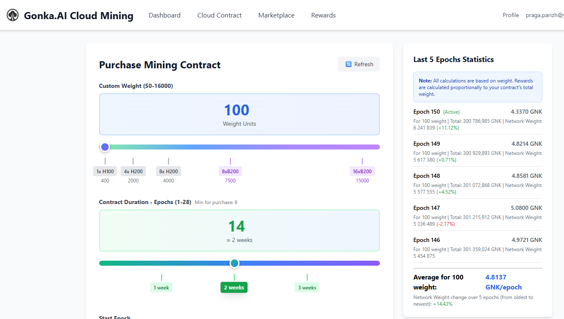Open the Profile link
This screenshot has width=564, height=319.
click(x=511, y=15)
